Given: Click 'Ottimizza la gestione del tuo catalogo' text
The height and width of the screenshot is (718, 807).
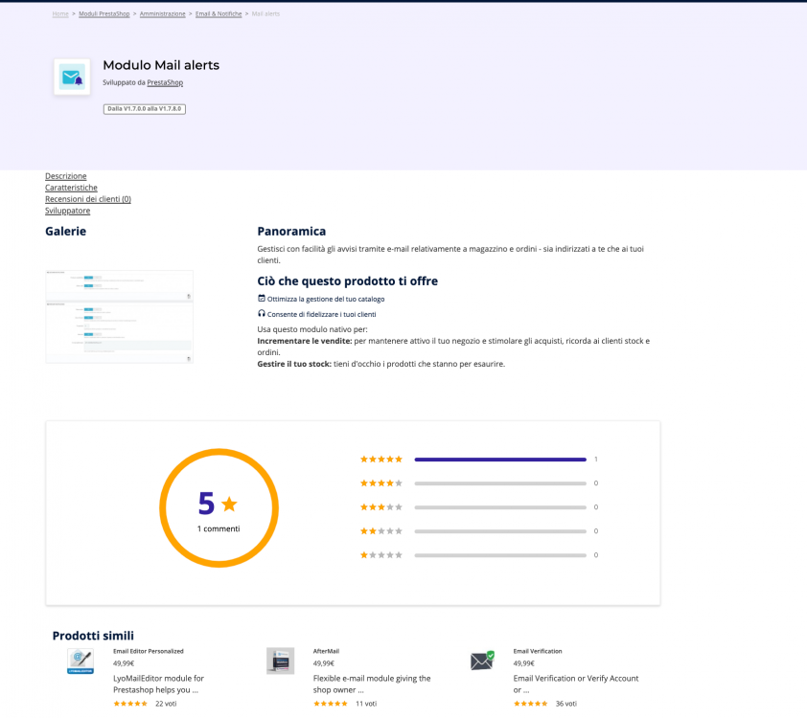Looking at the screenshot, I should point(326,299).
